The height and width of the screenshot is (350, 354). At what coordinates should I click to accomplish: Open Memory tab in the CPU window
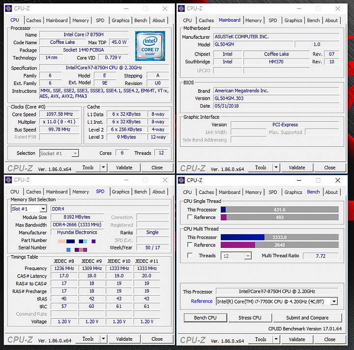point(81,21)
